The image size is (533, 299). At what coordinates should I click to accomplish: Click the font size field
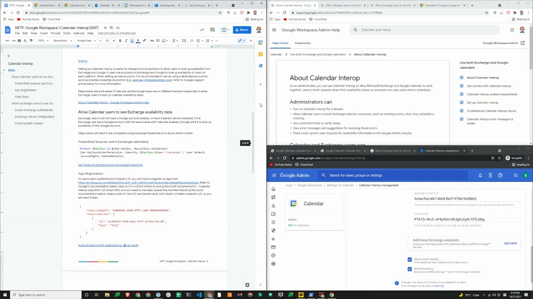point(107,41)
